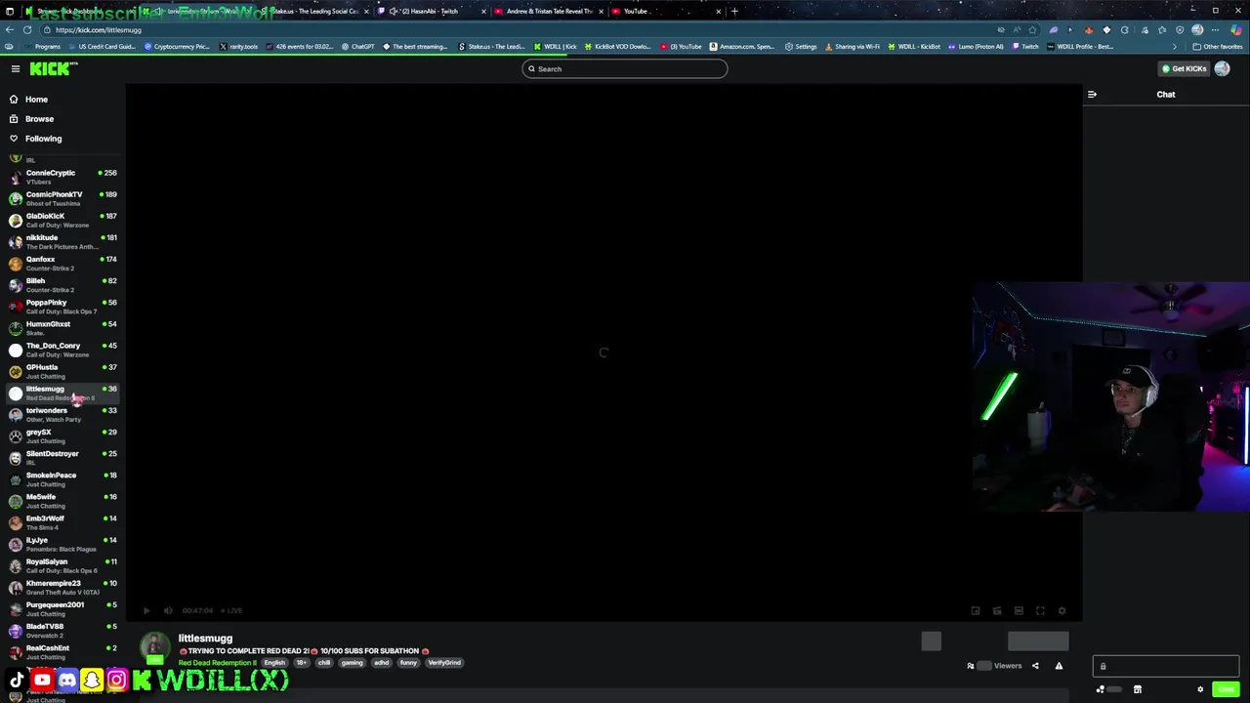
Task: Open PoppaPinky channel in sidebar
Action: 62,306
